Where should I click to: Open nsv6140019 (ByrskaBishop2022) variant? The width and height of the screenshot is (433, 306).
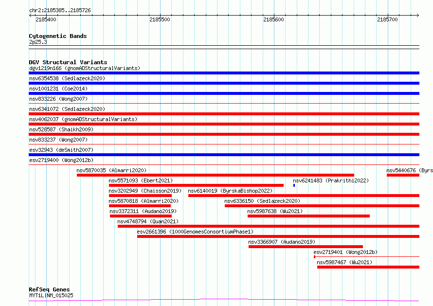tap(230, 191)
